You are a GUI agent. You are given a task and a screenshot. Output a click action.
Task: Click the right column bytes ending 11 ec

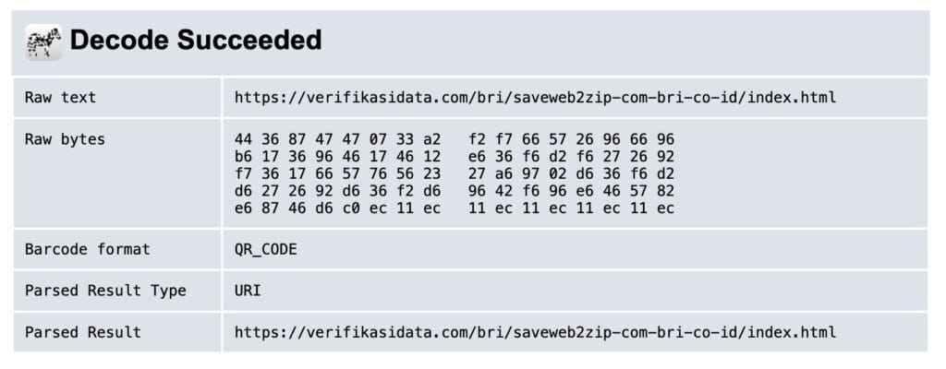(571, 208)
